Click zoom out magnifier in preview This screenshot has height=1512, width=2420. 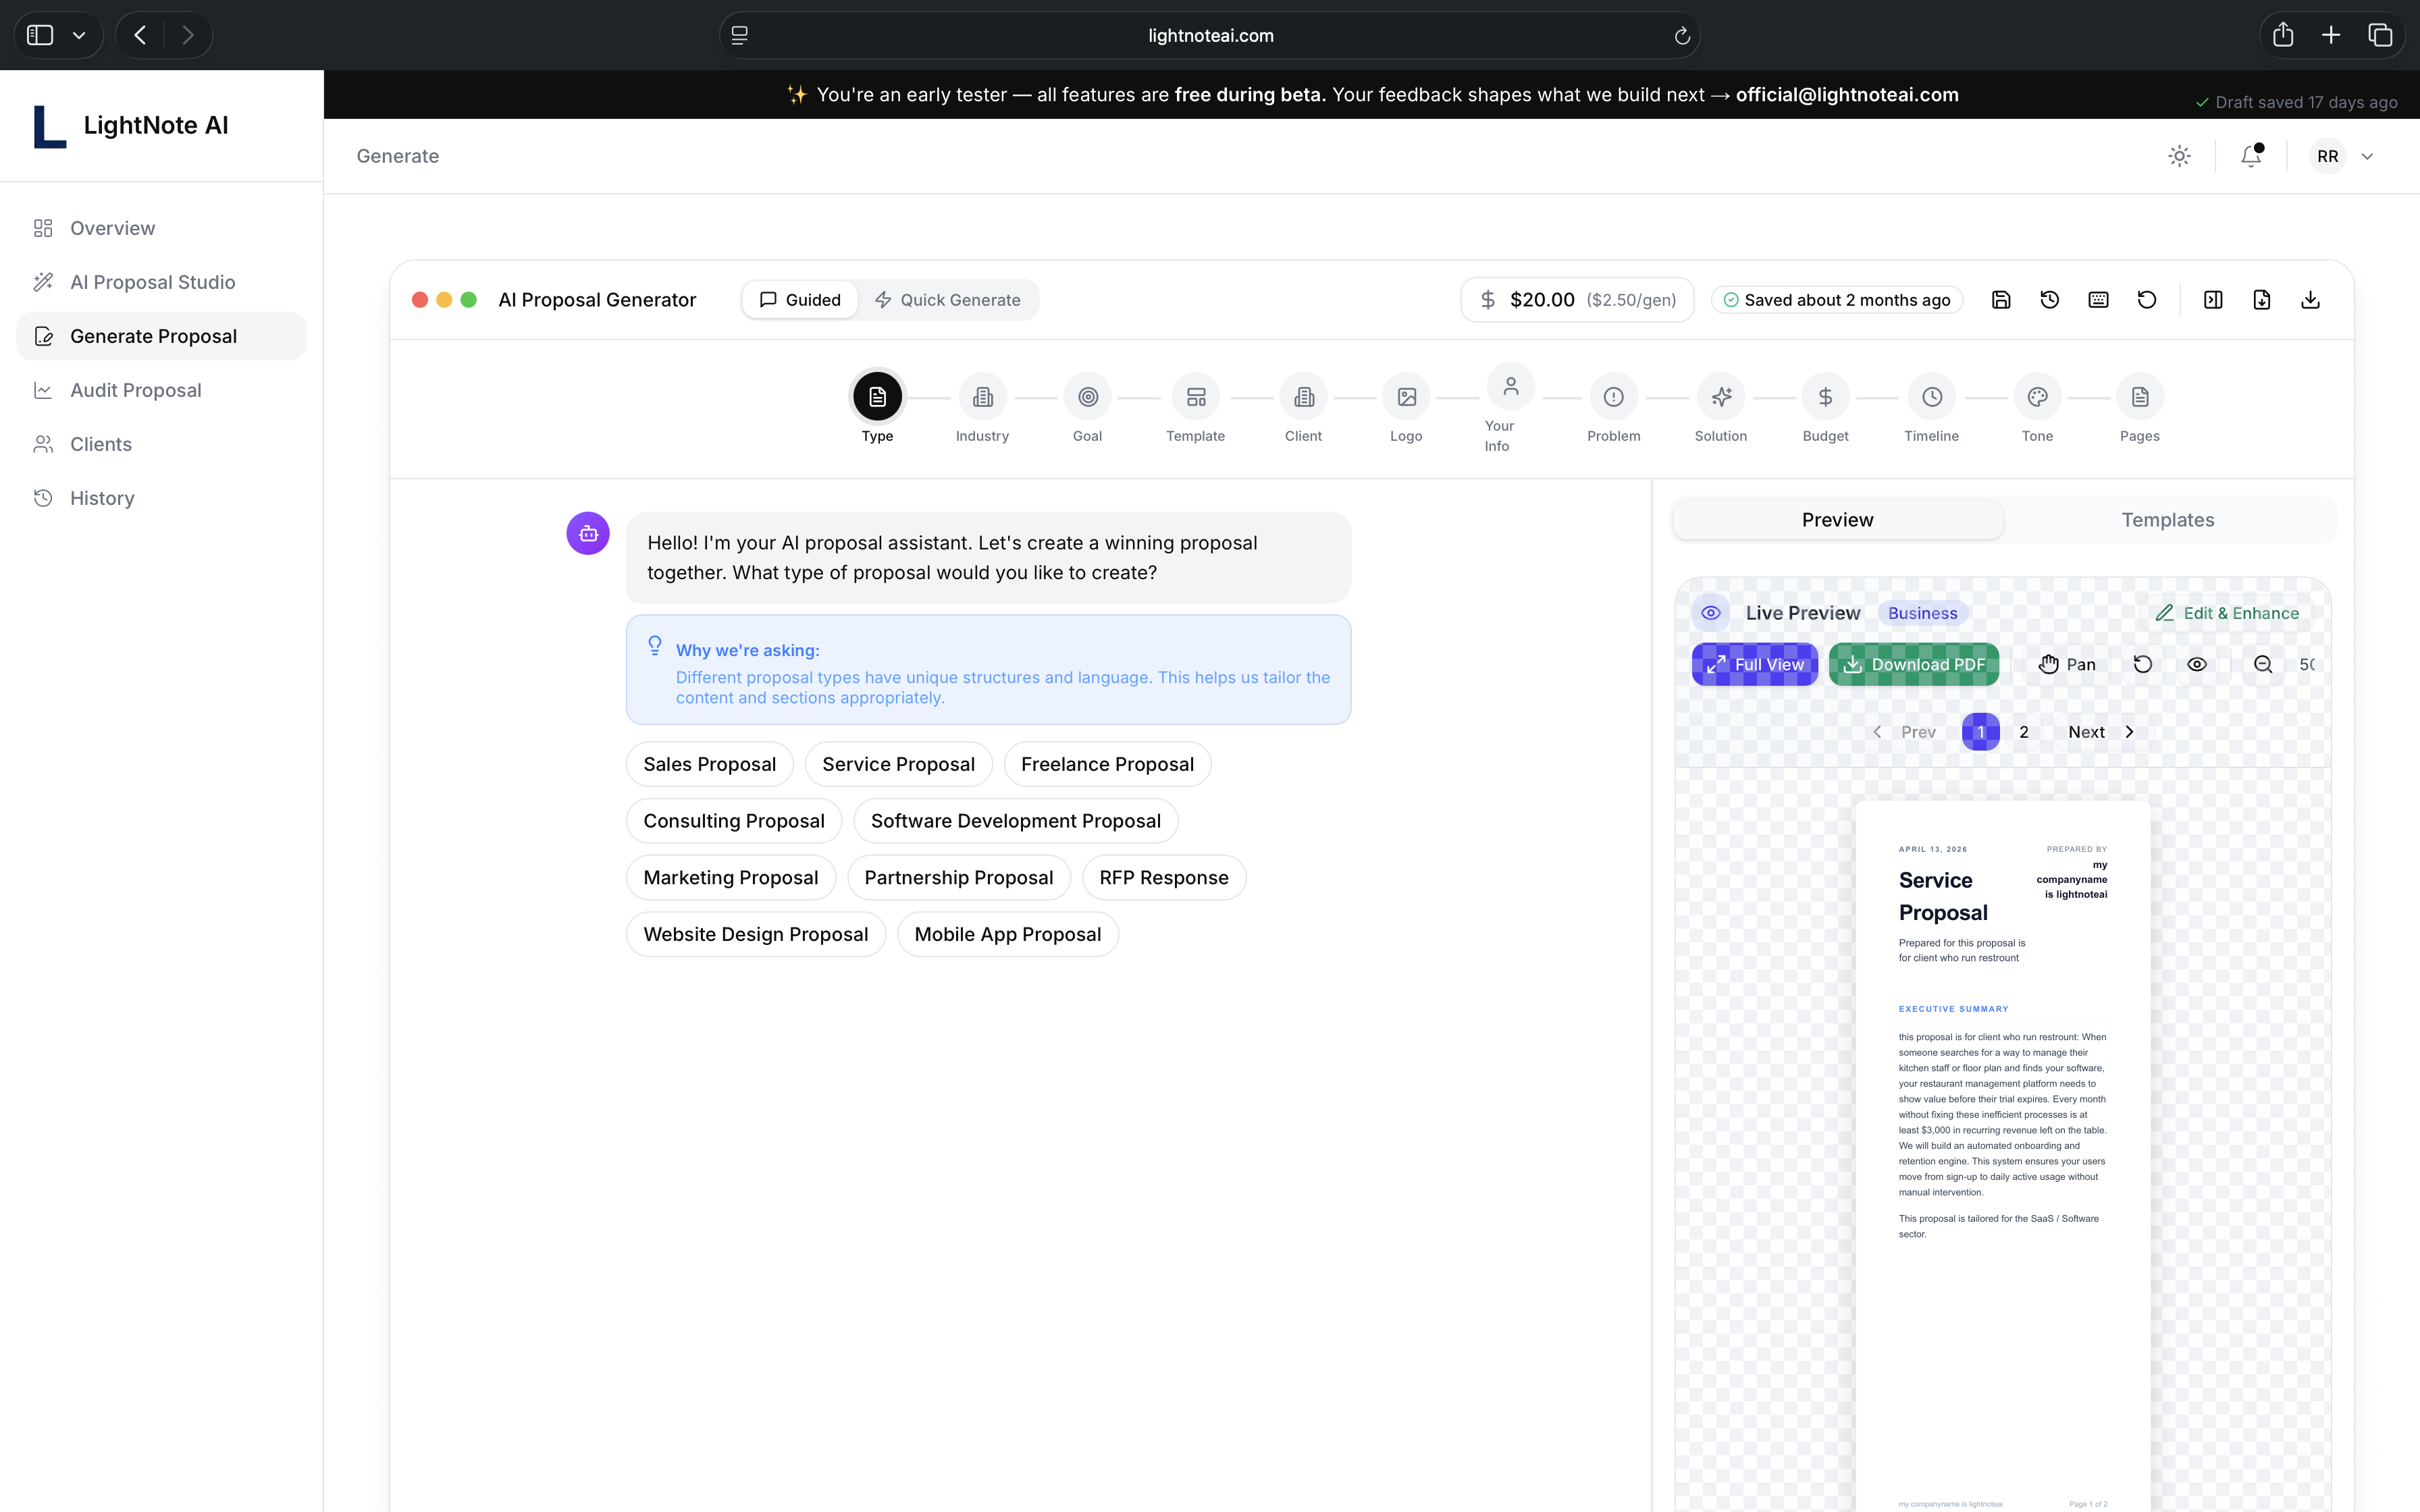click(x=2263, y=664)
